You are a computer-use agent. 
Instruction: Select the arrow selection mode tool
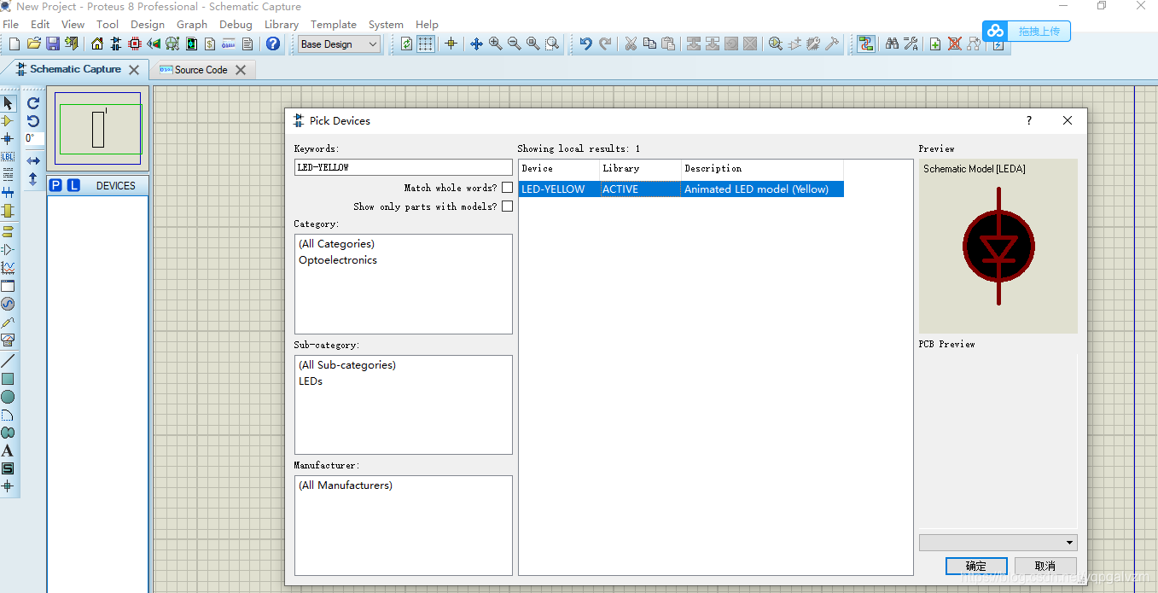pos(8,103)
